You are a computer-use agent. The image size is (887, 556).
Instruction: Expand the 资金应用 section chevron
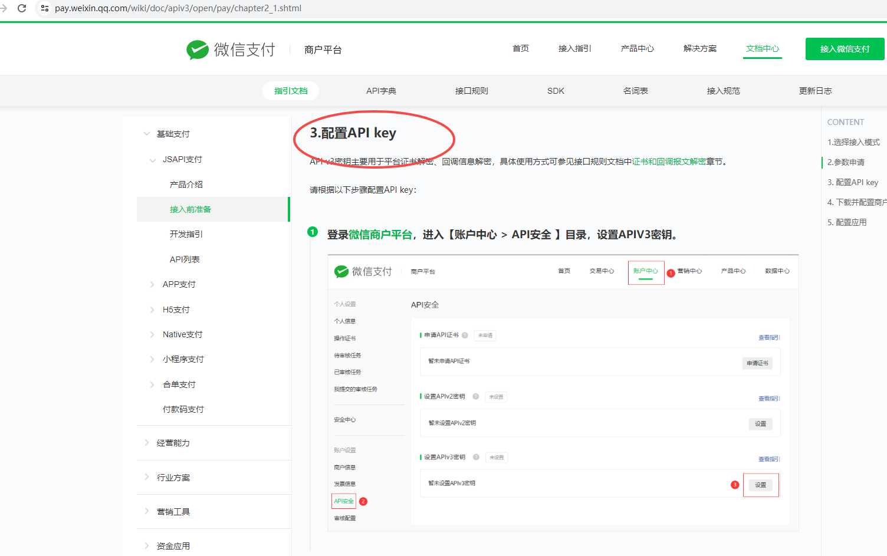pyautogui.click(x=147, y=545)
